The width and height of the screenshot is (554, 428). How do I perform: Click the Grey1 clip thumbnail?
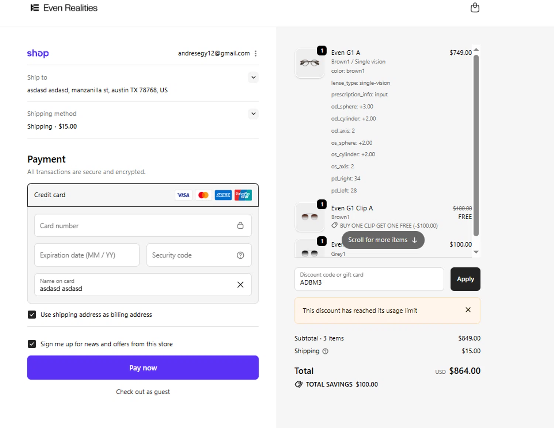[x=310, y=248]
